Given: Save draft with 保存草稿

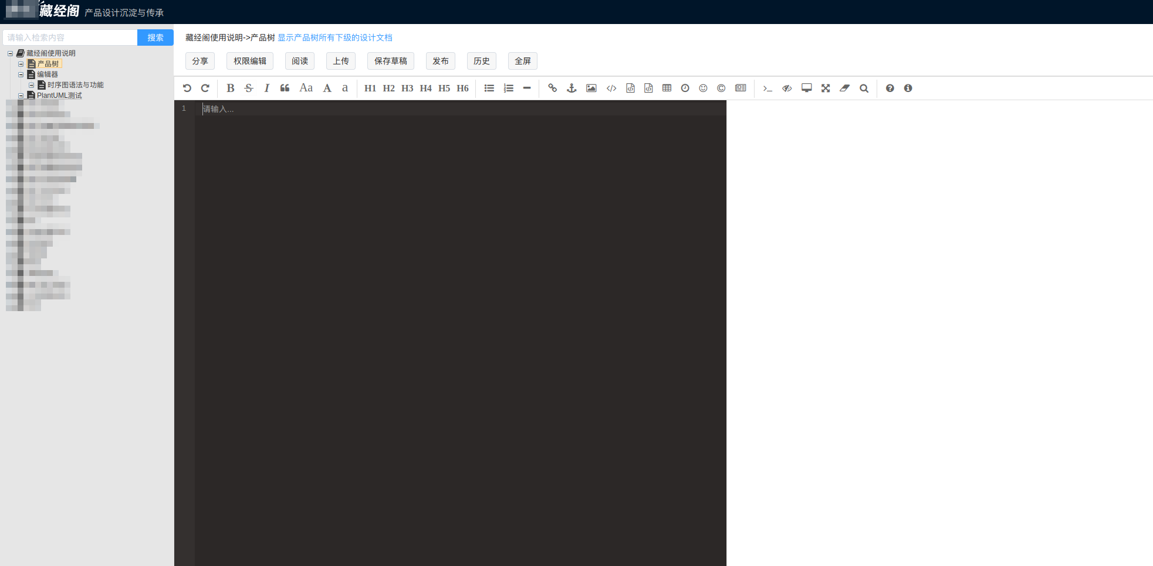Looking at the screenshot, I should click(391, 61).
